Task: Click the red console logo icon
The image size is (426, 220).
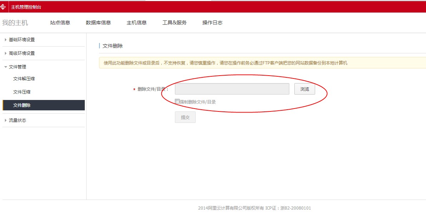Action: pyautogui.click(x=3, y=7)
